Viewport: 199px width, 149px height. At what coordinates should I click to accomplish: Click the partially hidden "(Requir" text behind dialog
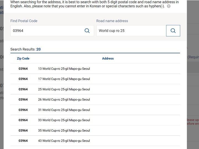tap(193, 57)
